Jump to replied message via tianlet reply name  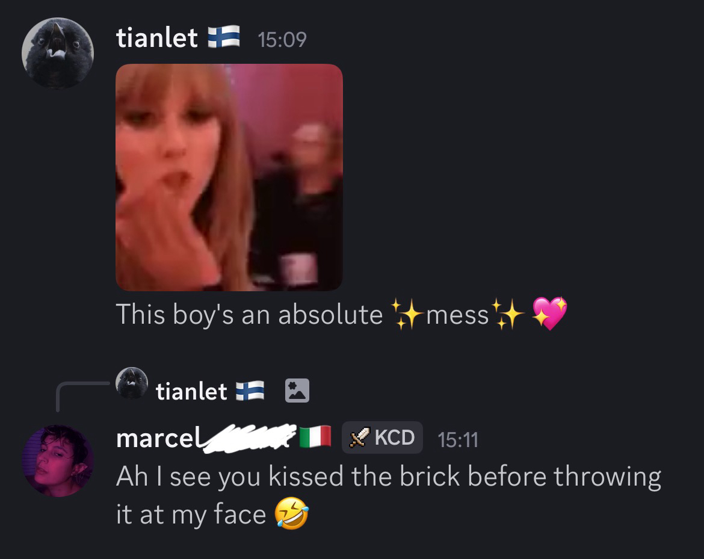191,391
